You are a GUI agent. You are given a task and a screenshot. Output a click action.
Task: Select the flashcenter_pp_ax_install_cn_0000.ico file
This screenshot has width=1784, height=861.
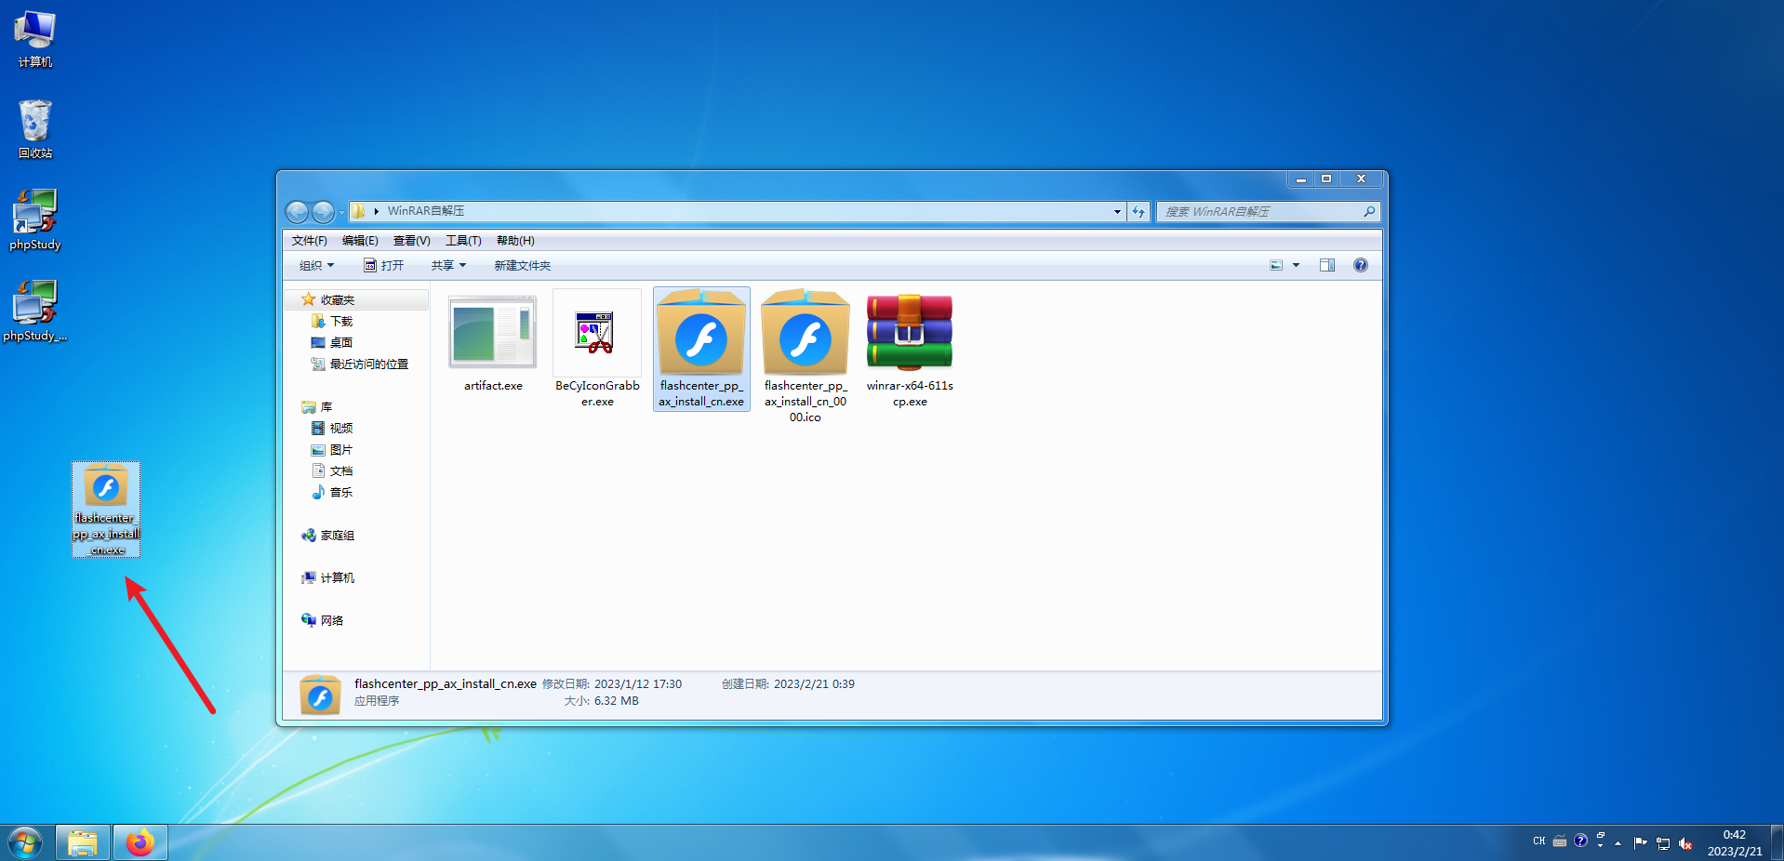point(805,356)
